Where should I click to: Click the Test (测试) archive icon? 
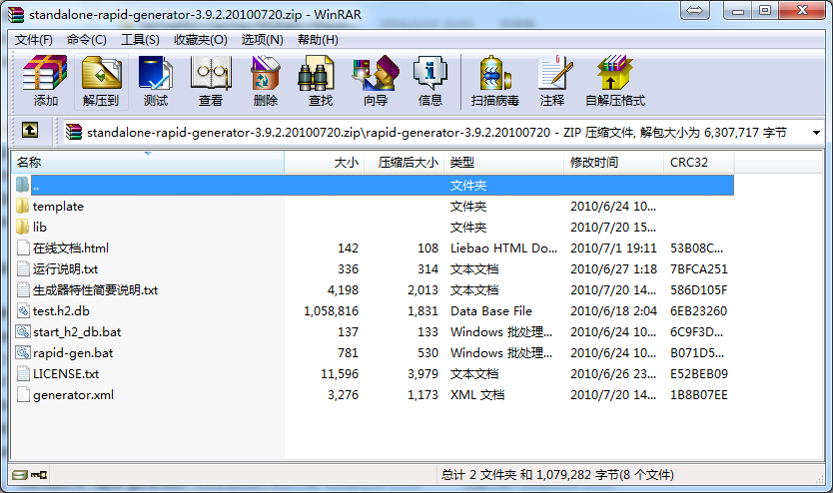(155, 73)
